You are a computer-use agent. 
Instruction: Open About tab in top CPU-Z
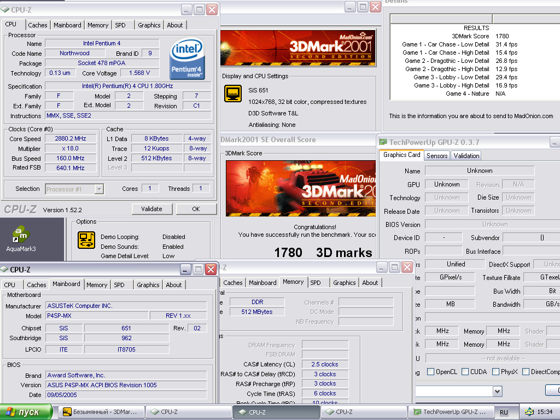[175, 25]
